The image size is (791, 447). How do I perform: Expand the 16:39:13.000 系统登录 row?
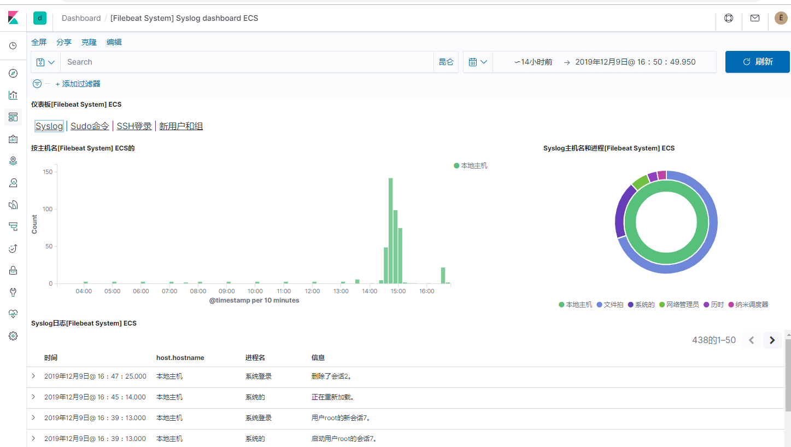coord(33,417)
